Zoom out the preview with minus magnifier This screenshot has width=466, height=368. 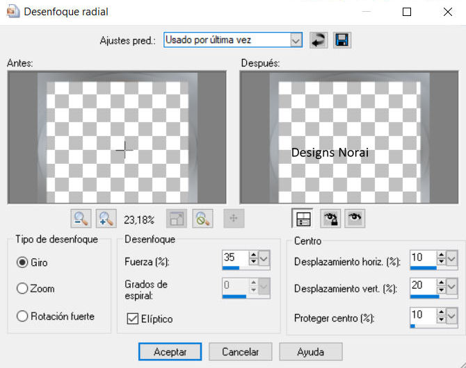[81, 219]
